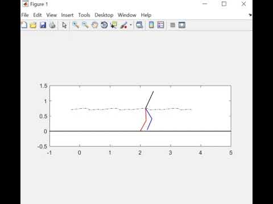The height and width of the screenshot is (204, 273).
Task: Insert a colorbar using toolbar icon
Action: [151, 25]
